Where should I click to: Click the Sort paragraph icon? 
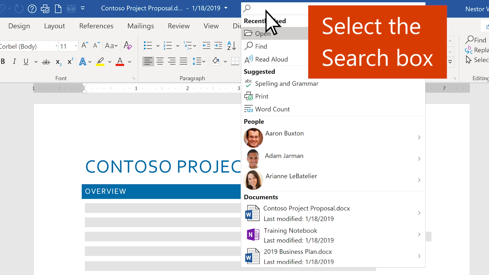click(x=231, y=46)
